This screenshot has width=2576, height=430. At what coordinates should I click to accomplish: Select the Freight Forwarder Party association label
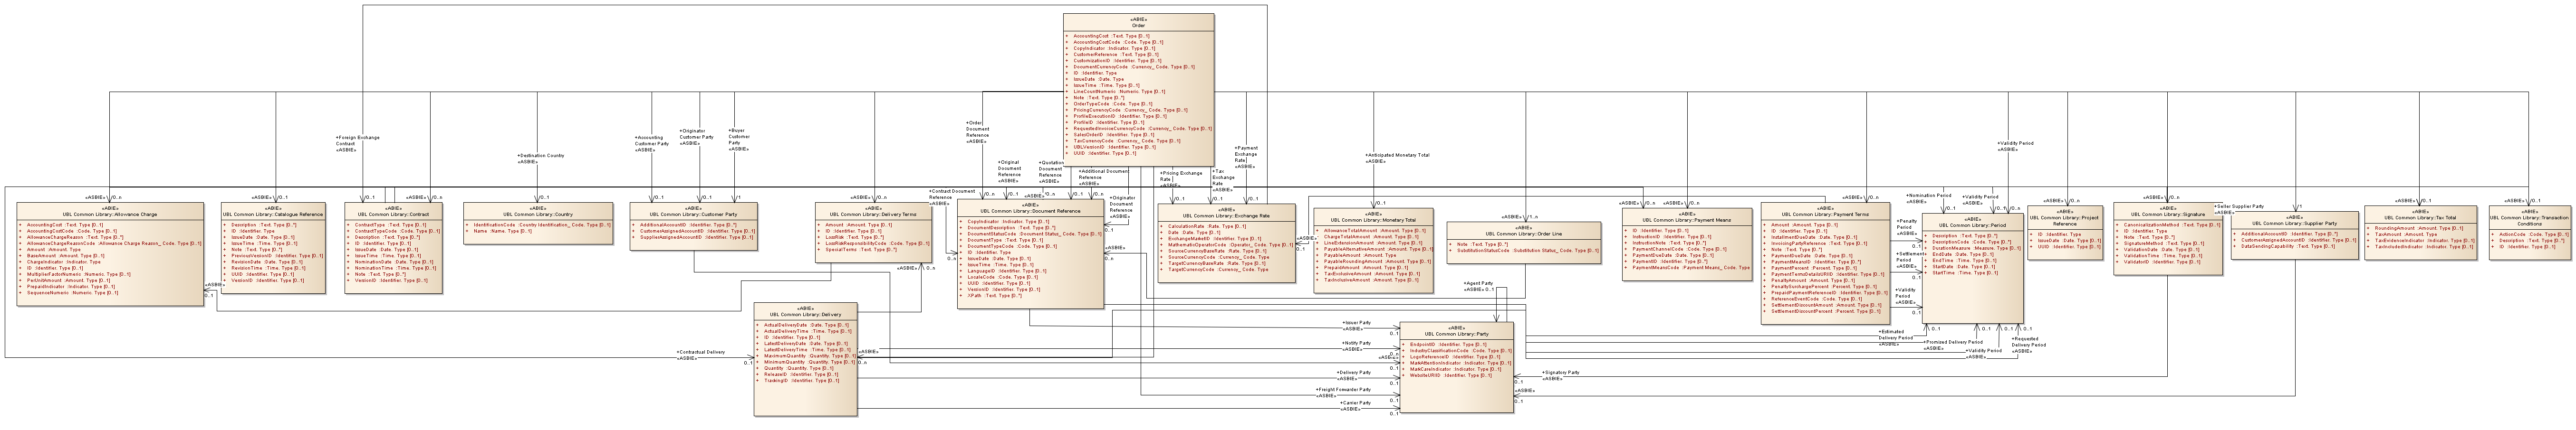[1343, 389]
